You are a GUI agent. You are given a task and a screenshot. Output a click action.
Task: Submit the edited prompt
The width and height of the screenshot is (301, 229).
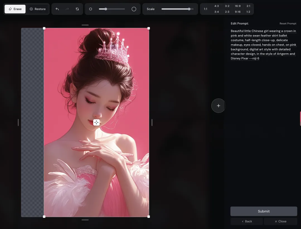(x=264, y=211)
